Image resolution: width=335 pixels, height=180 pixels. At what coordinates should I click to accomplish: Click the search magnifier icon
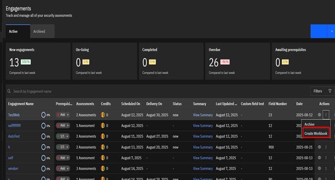[9, 91]
